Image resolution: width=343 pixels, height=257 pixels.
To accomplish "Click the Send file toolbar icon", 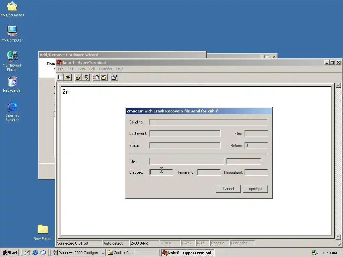I will click(96, 77).
